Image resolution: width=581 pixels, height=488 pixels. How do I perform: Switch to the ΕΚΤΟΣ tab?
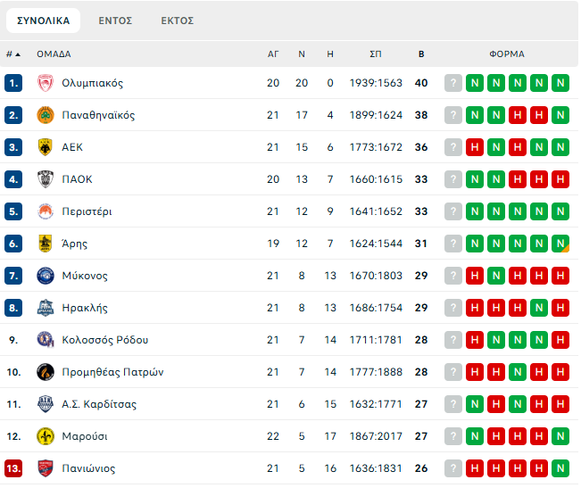click(x=177, y=21)
